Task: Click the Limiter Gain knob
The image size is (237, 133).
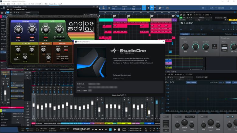Action: (x=185, y=47)
